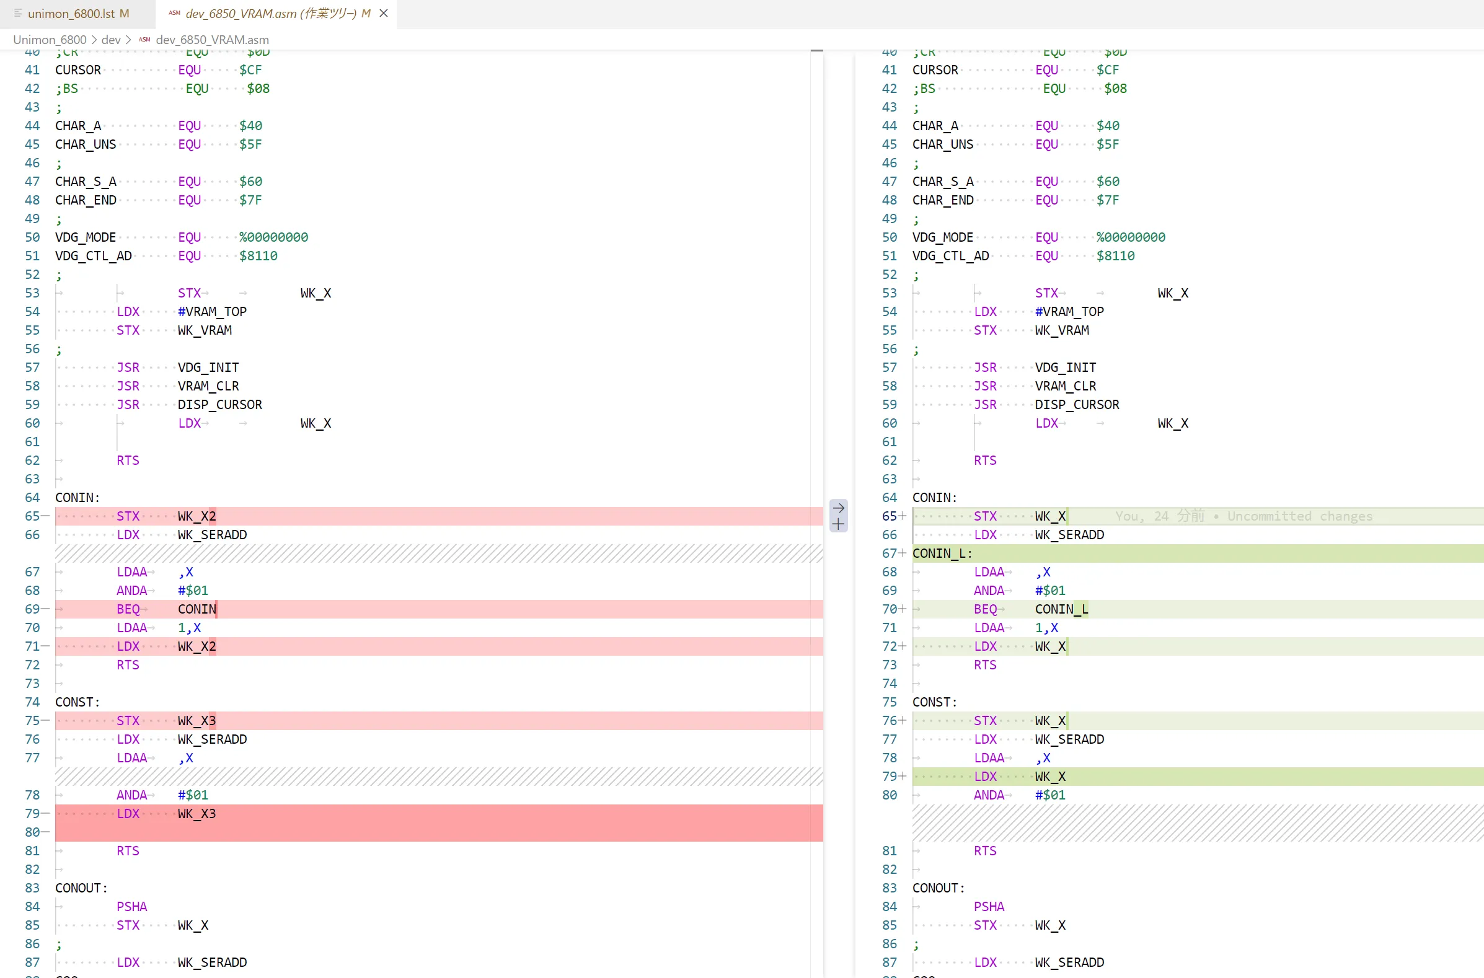Image resolution: width=1484 pixels, height=978 pixels.
Task: Click VDG_MODE label in left pane
Action: point(86,237)
